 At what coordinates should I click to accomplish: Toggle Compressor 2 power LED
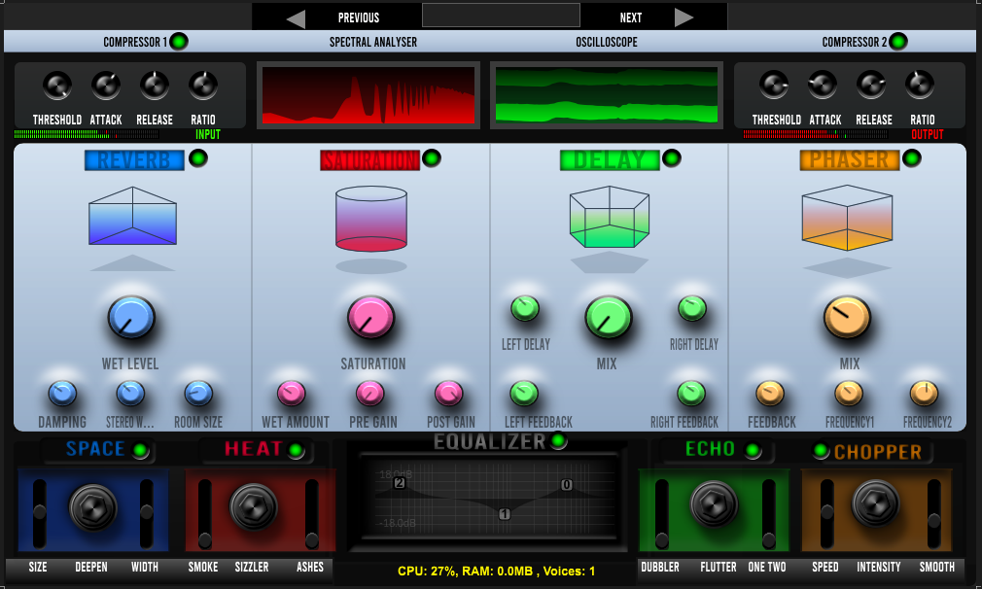[x=898, y=42]
